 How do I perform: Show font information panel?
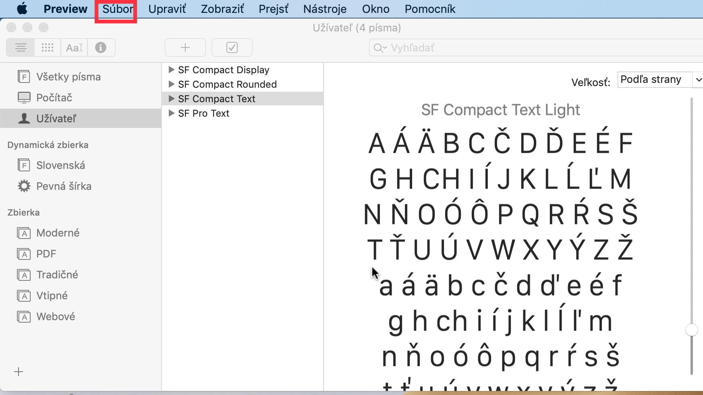coord(101,47)
